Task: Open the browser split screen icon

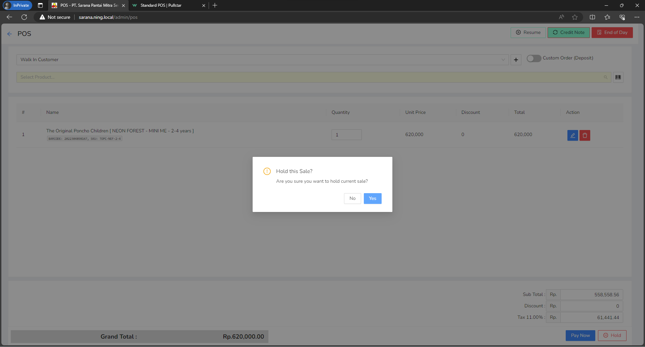Action: [x=592, y=17]
